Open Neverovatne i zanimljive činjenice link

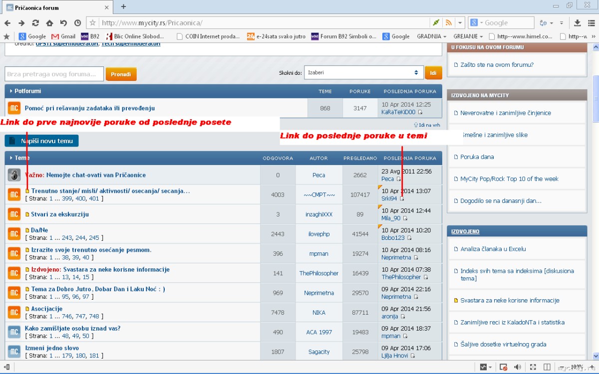(506, 113)
